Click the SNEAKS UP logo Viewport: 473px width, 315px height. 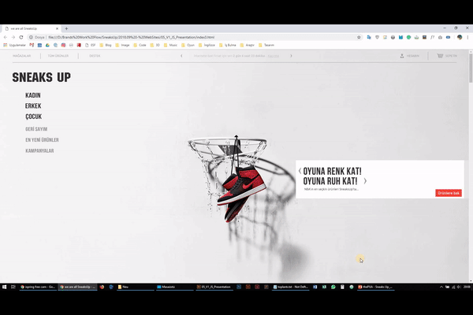click(x=42, y=77)
